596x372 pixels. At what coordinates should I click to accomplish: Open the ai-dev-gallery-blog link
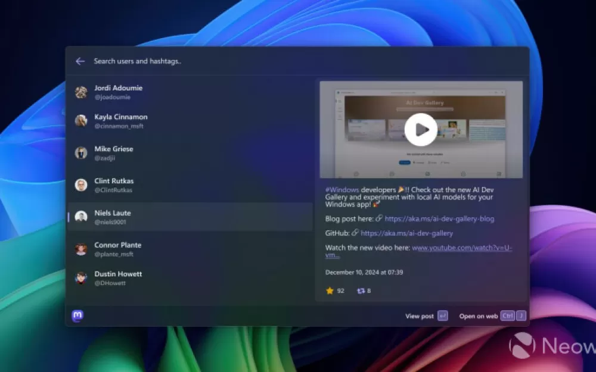tap(439, 218)
